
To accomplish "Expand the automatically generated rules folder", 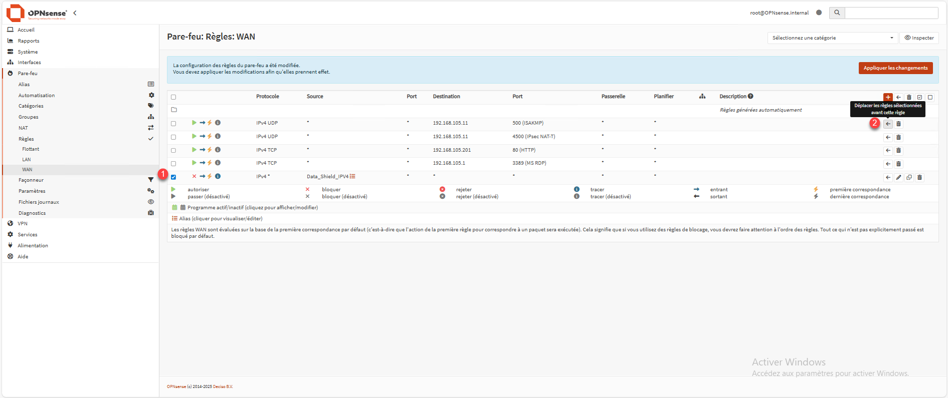I will 174,110.
